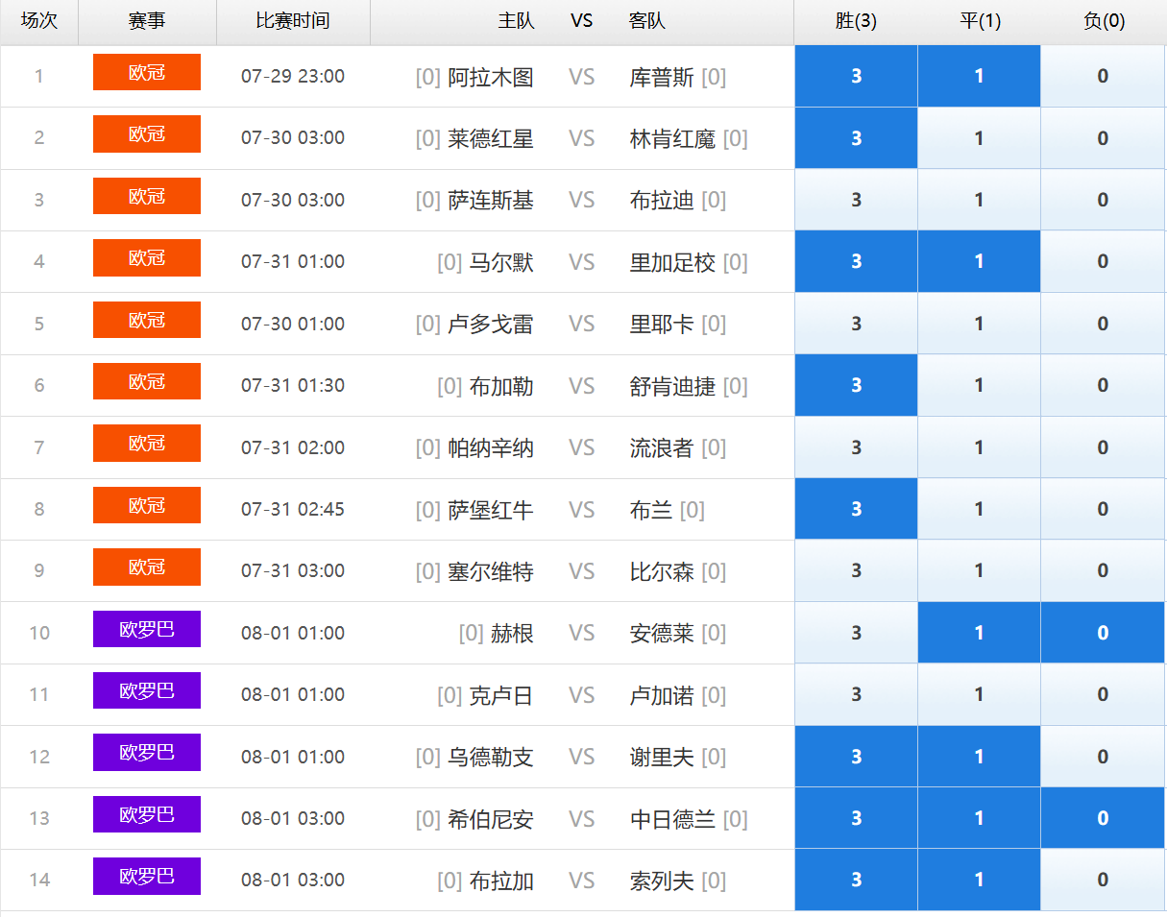1167x917 pixels.
Task: Toggle win (3) for 布拉加 vs 索列夫
Action: tap(856, 880)
